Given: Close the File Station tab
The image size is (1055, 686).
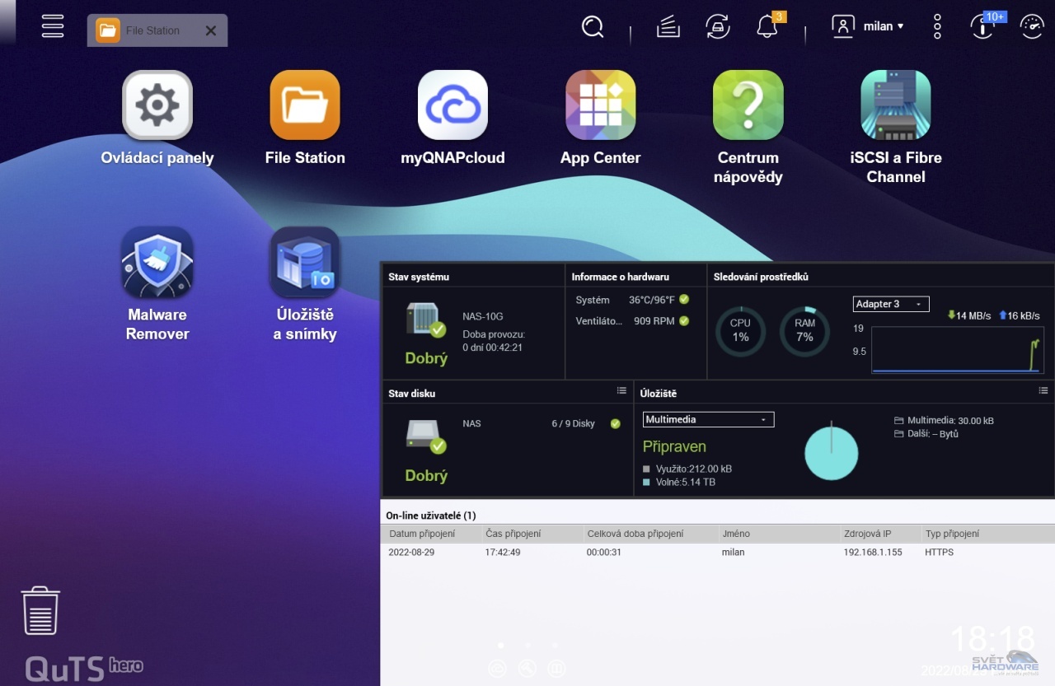Looking at the screenshot, I should 210,30.
